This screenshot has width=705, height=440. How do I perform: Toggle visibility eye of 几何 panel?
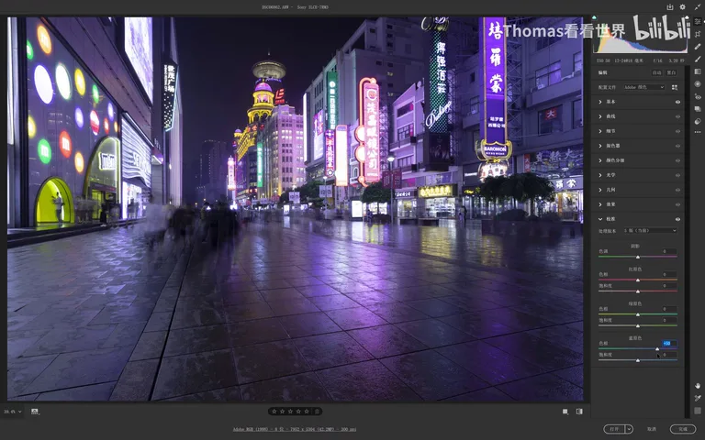(677, 190)
